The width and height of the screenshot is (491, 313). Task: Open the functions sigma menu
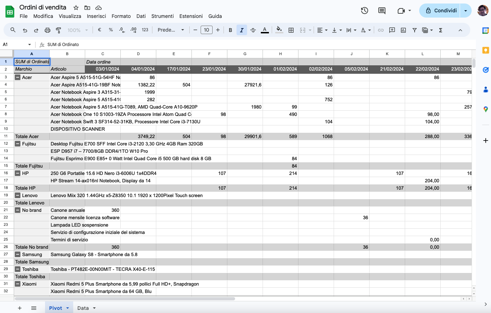click(x=441, y=30)
